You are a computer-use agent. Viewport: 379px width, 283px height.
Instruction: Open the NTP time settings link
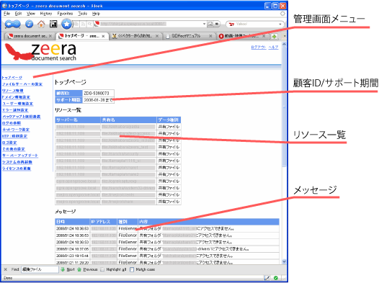point(14,136)
